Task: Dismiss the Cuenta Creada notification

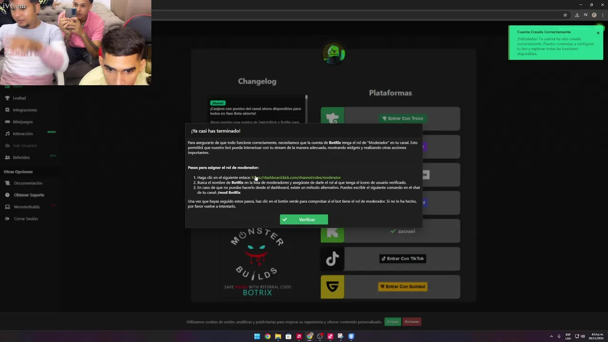Action: tap(598, 33)
